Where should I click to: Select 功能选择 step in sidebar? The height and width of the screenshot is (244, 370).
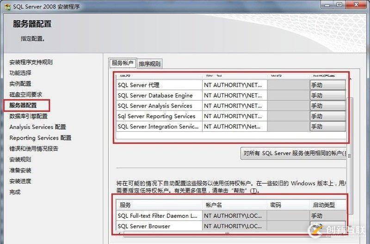[20, 73]
